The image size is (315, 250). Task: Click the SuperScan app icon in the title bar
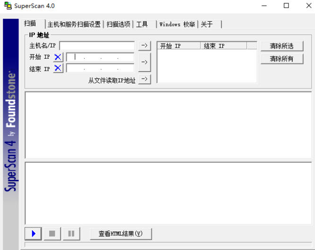click(8, 6)
